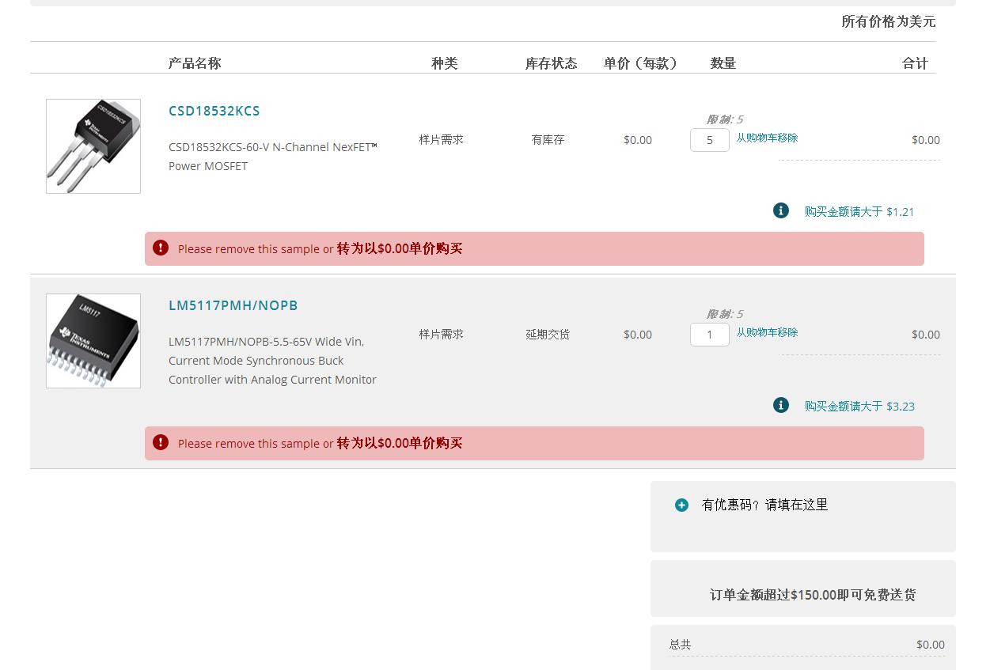Click the $0.00 total amount value
This screenshot has height=670, width=990.
[x=931, y=645]
